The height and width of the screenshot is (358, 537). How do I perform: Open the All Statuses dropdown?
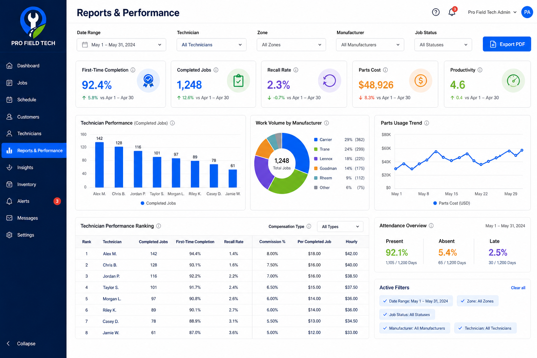pyautogui.click(x=443, y=45)
